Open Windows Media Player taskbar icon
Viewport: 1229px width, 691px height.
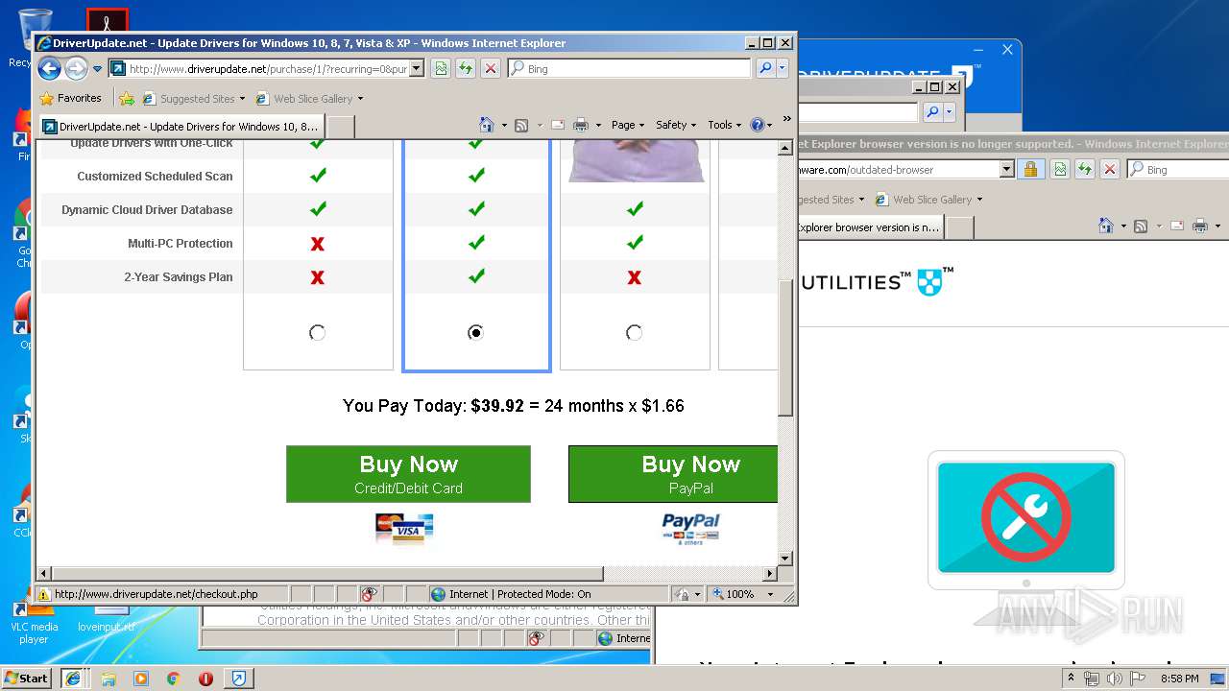coord(141,679)
